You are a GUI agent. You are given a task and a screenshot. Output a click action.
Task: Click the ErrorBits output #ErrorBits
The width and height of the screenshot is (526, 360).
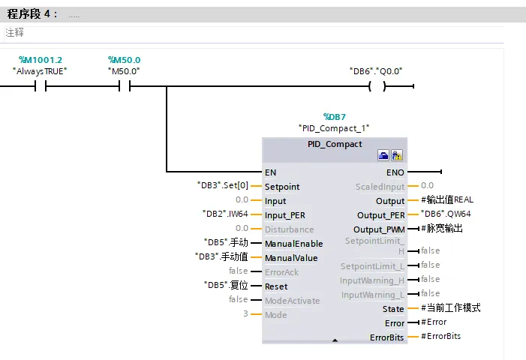tap(440, 336)
